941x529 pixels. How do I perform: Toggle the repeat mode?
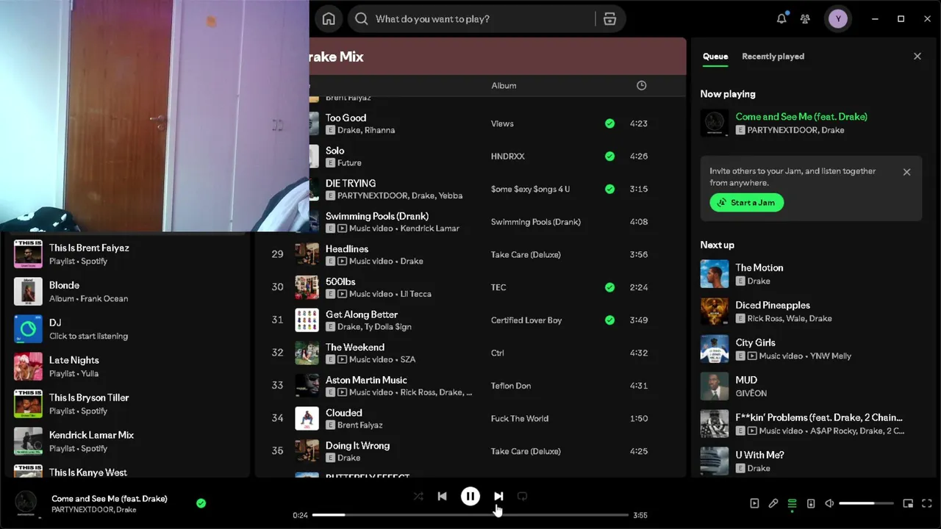[x=522, y=497]
